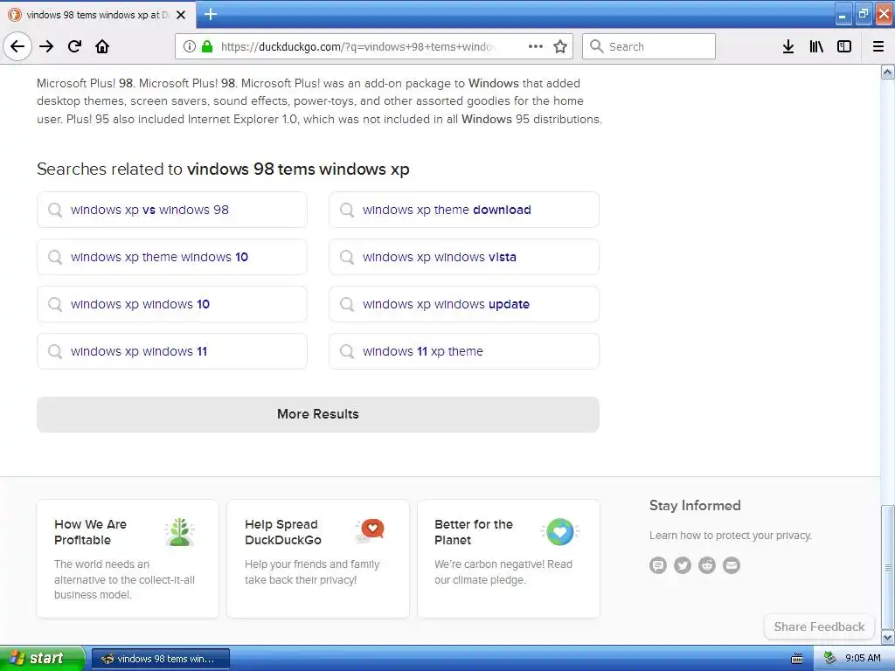Open related search windows 11 xp theme
Screen dimensions: 895x671
(x=464, y=351)
